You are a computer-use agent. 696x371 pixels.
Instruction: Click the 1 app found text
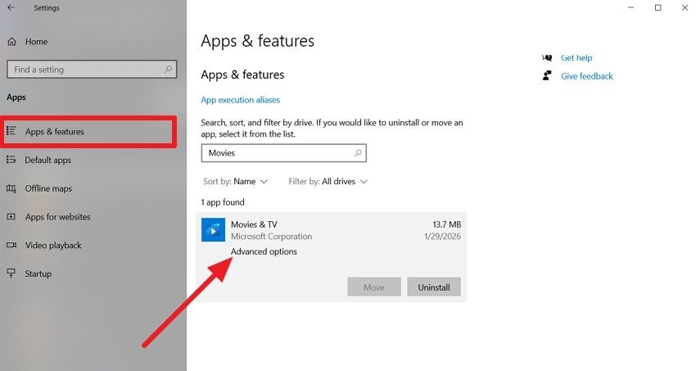click(223, 202)
